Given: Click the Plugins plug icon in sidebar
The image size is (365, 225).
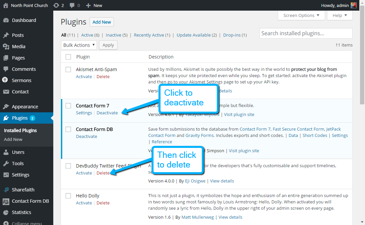Looking at the screenshot, I should [6, 118].
